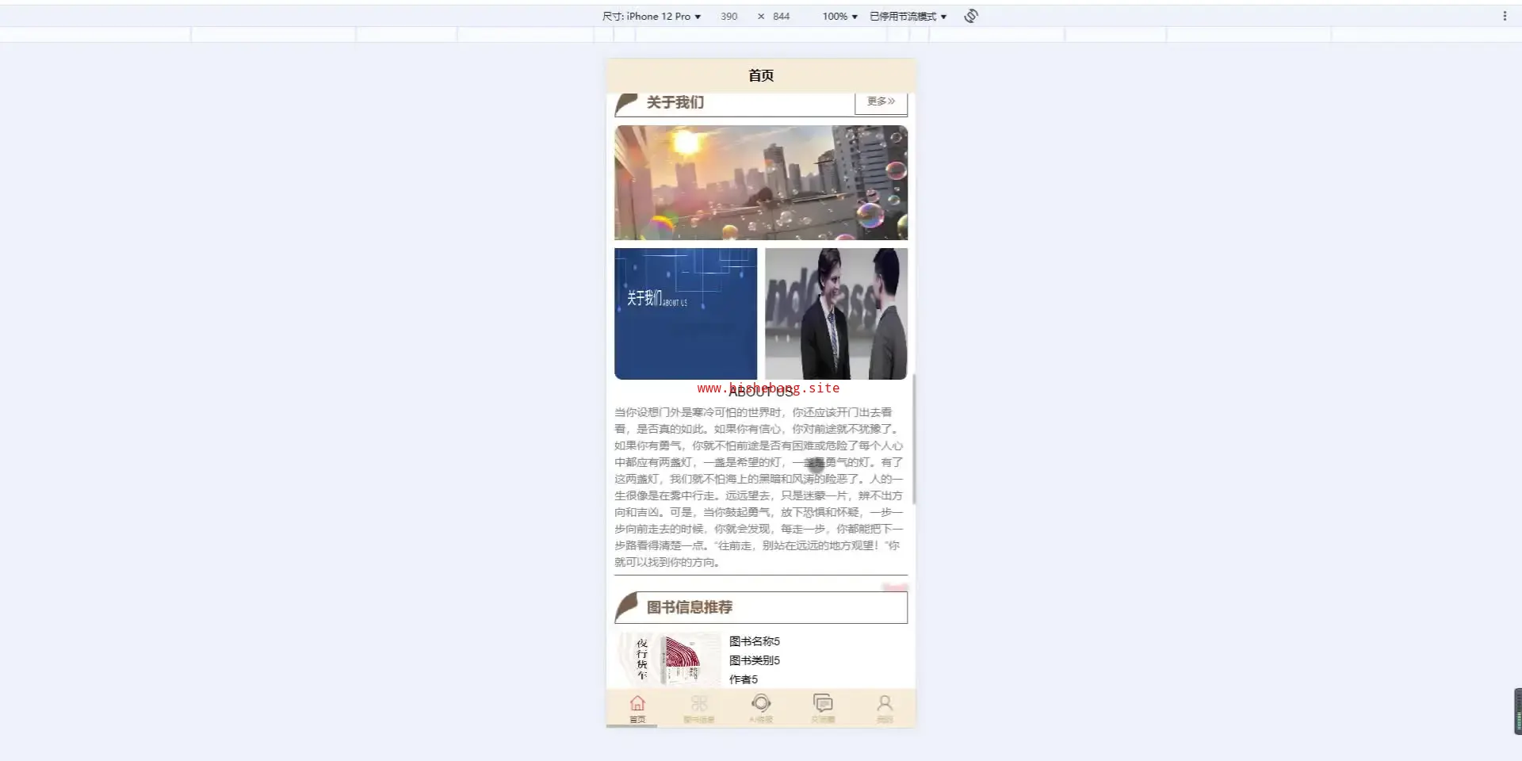Viewport: 1522px width, 761px height.
Task: Click the businessmen handshake photo
Action: coord(836,314)
